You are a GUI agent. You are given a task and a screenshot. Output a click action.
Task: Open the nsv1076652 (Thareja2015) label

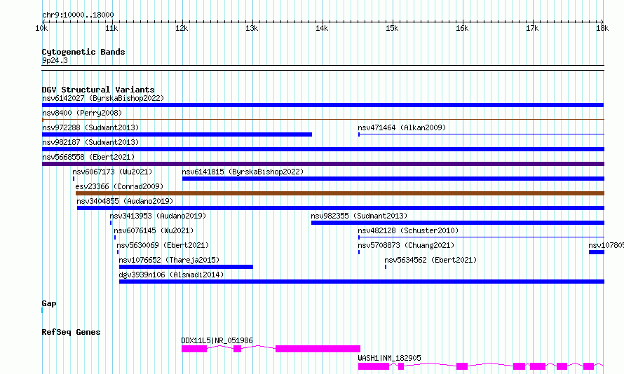pos(169,260)
